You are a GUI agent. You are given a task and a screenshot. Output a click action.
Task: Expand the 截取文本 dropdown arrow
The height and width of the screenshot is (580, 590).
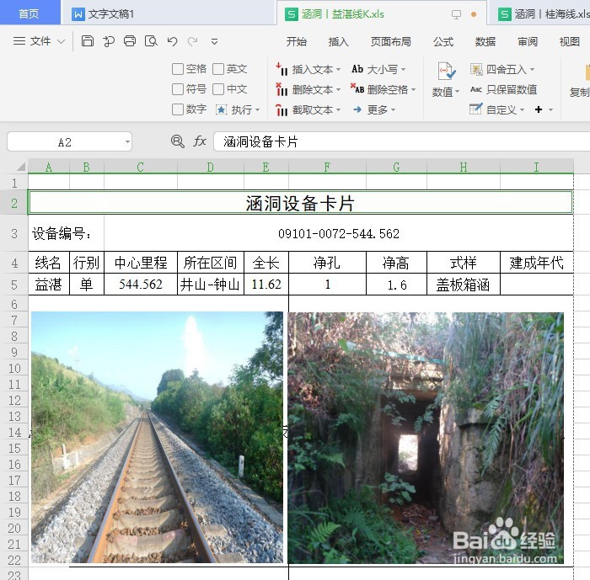click(x=338, y=109)
